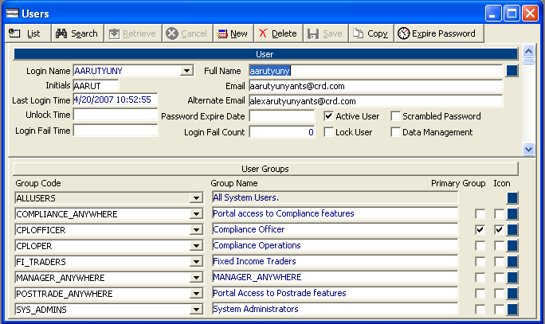Create a New user record
The width and height of the screenshot is (545, 324).
click(233, 33)
